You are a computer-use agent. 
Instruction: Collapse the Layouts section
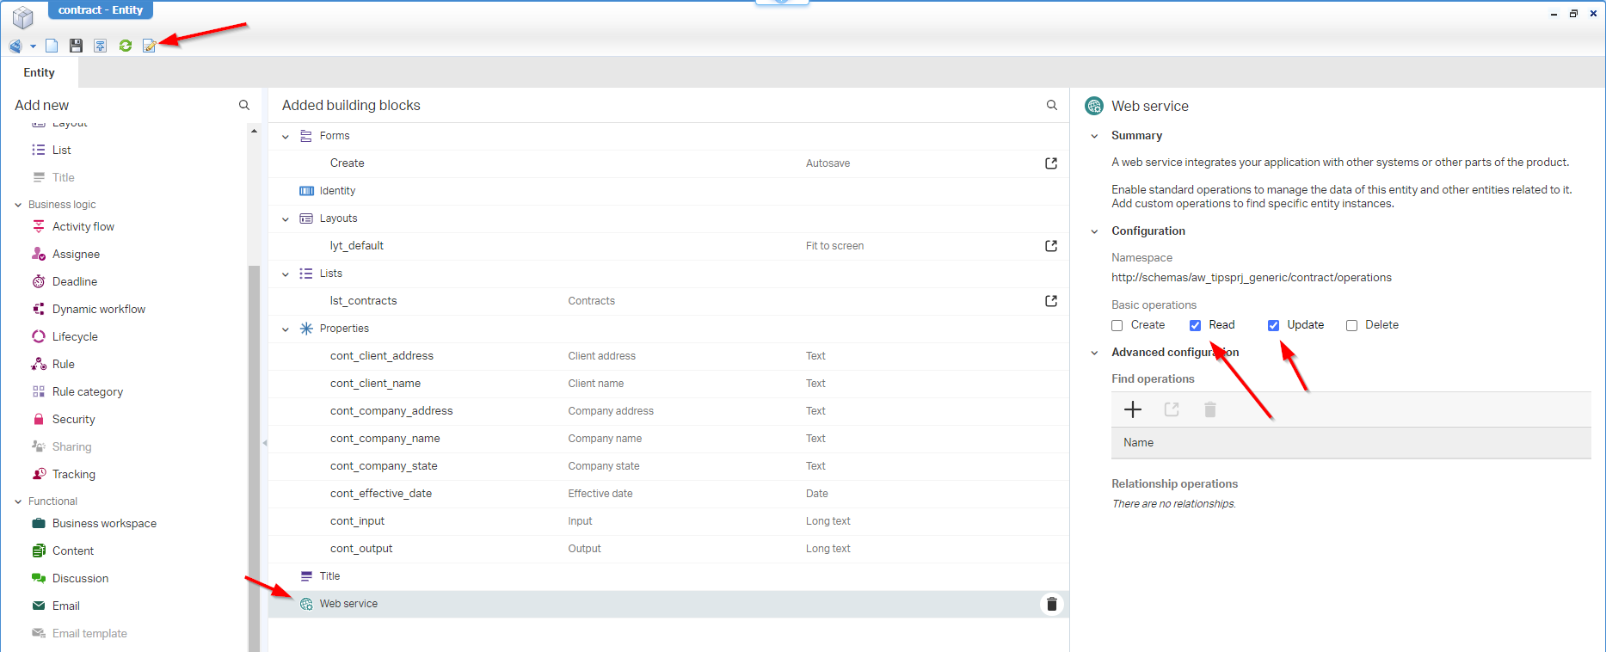(x=286, y=218)
